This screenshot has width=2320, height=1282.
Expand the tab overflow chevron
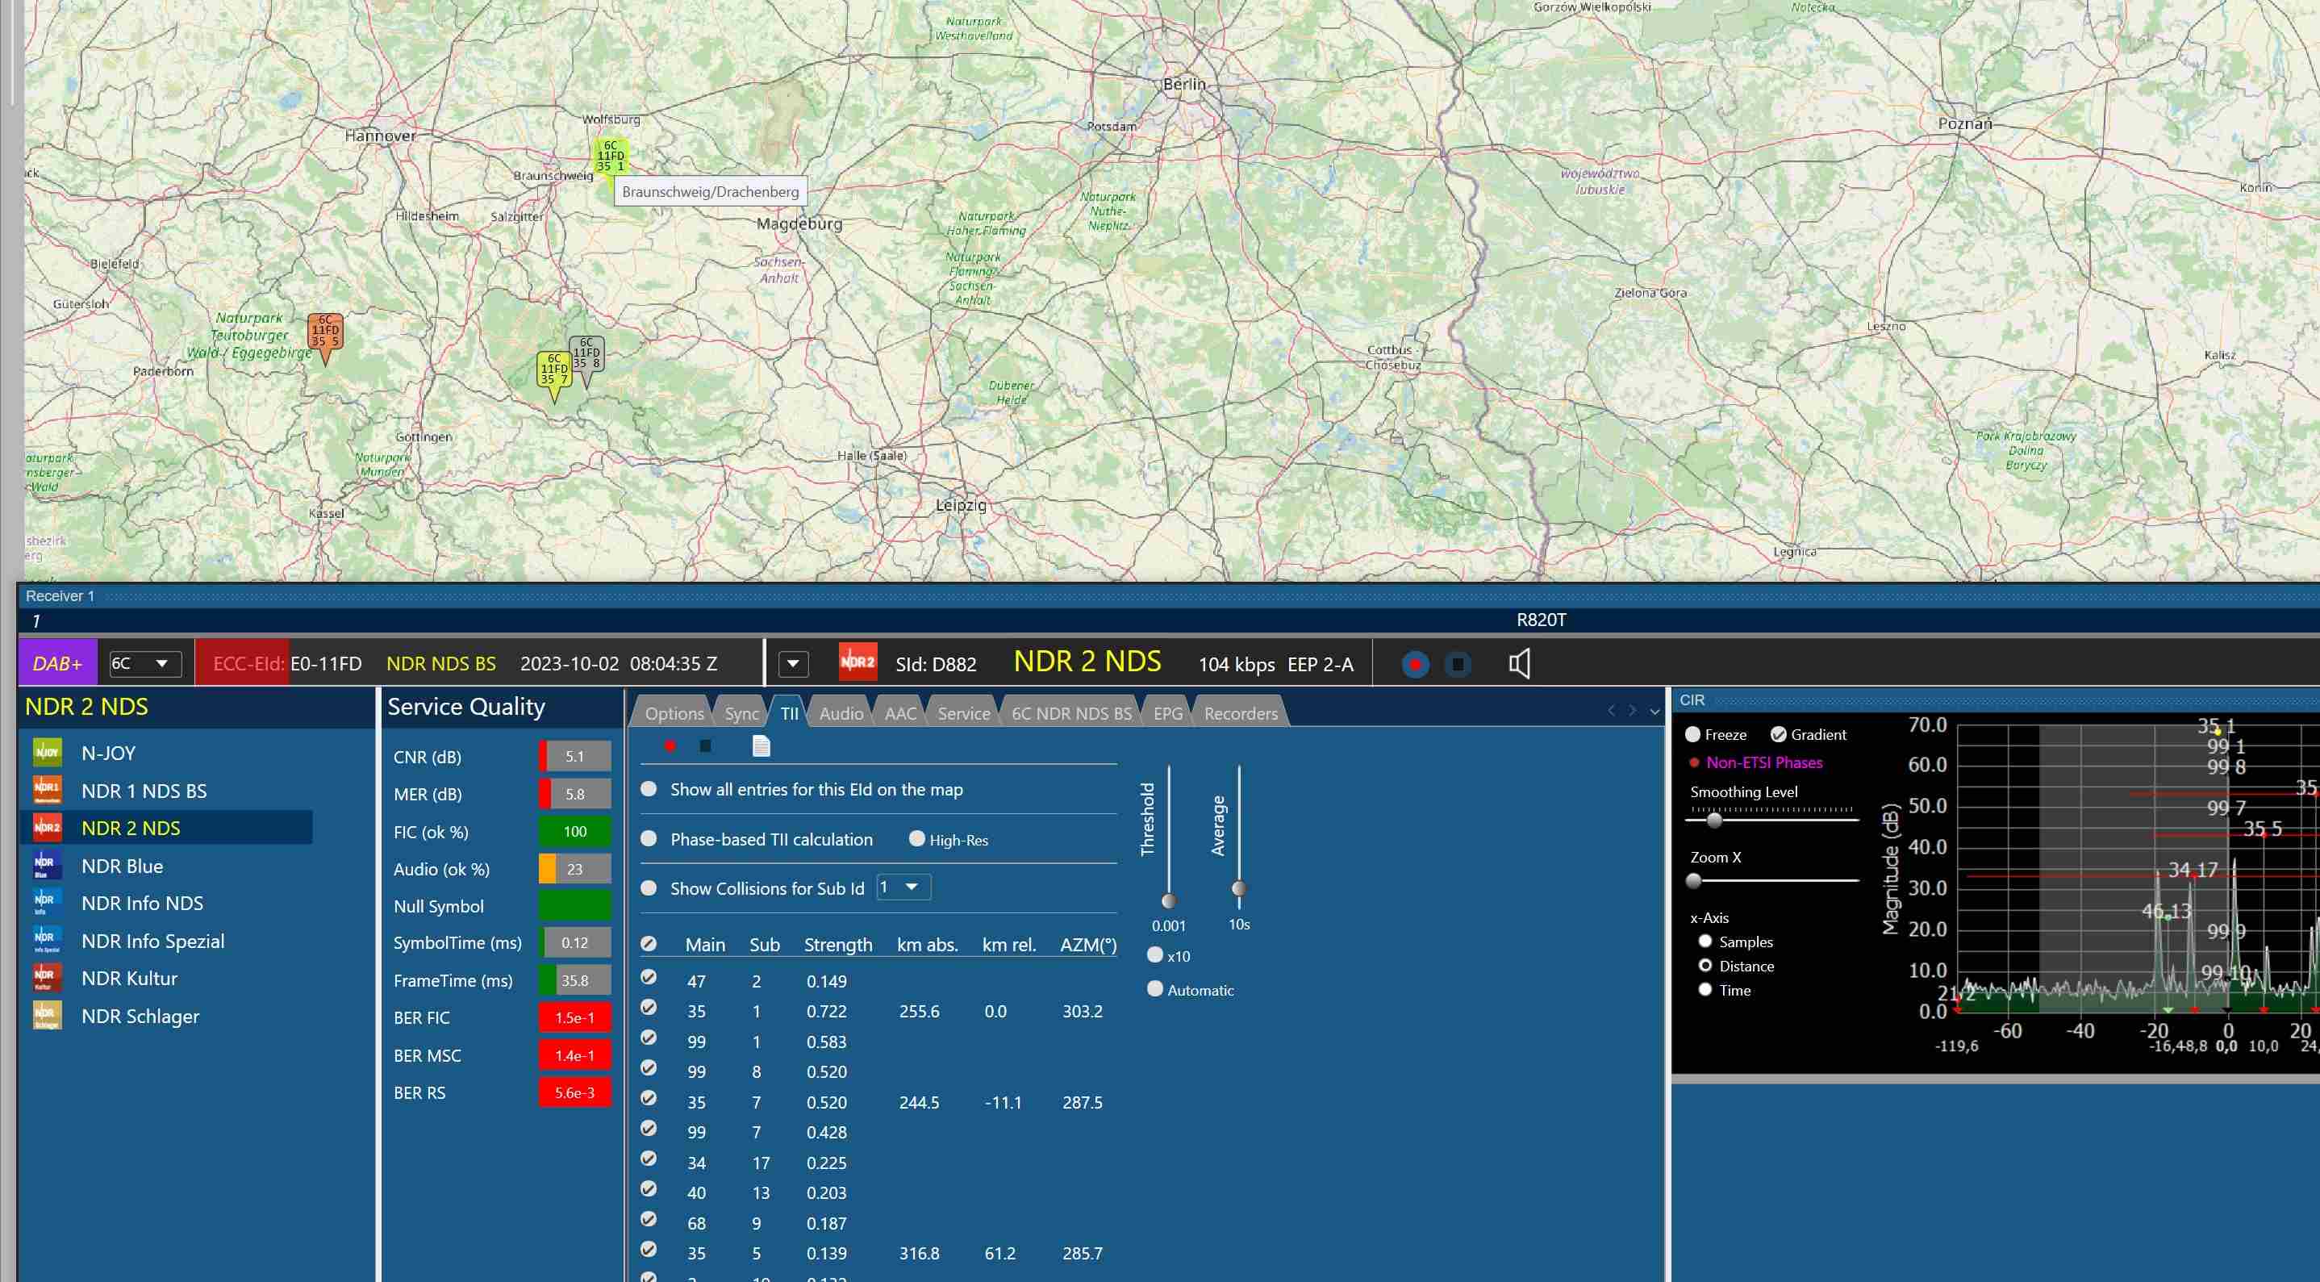1654,712
